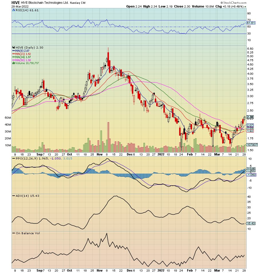Click the High 2.34 value
This screenshot has width=258, height=273.
click(150, 6)
